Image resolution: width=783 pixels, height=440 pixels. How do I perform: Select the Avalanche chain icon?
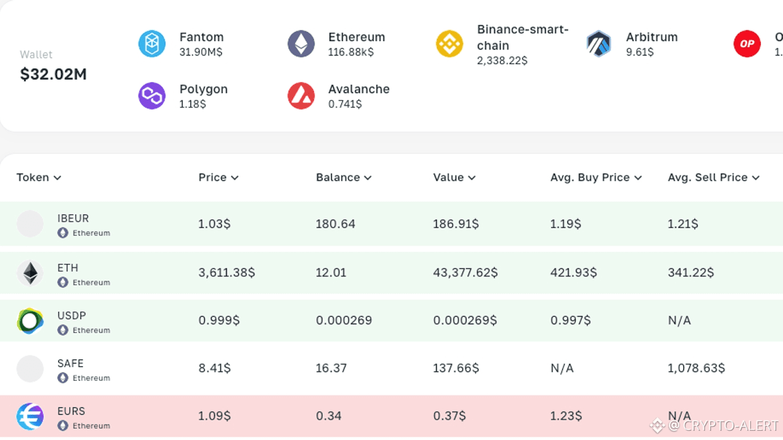pyautogui.click(x=301, y=96)
